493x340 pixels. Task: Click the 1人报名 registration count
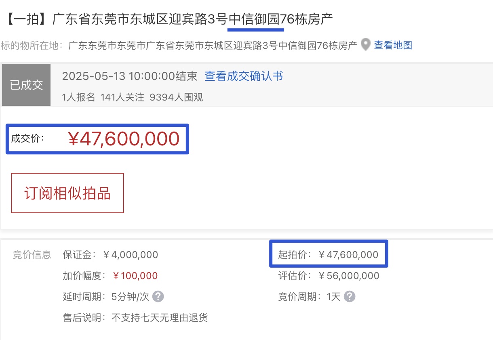[78, 97]
